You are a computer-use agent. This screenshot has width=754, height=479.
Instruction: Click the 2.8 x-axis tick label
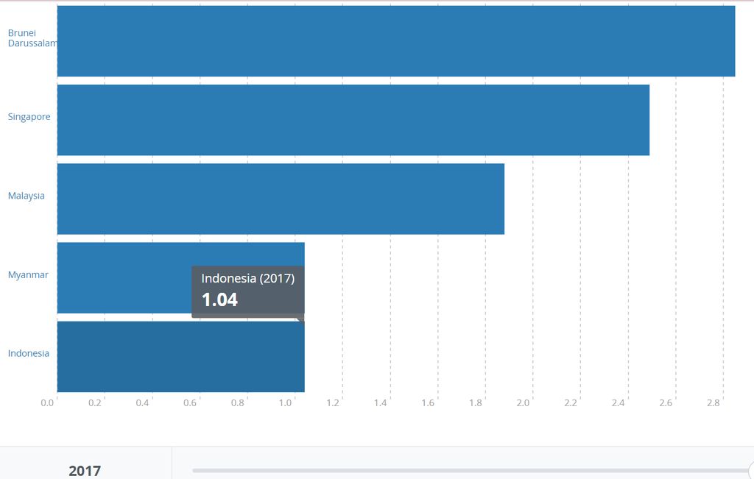[x=714, y=403]
